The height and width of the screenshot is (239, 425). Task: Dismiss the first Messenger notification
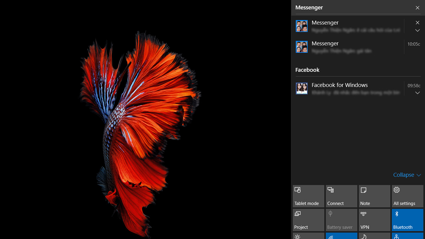pyautogui.click(x=417, y=23)
